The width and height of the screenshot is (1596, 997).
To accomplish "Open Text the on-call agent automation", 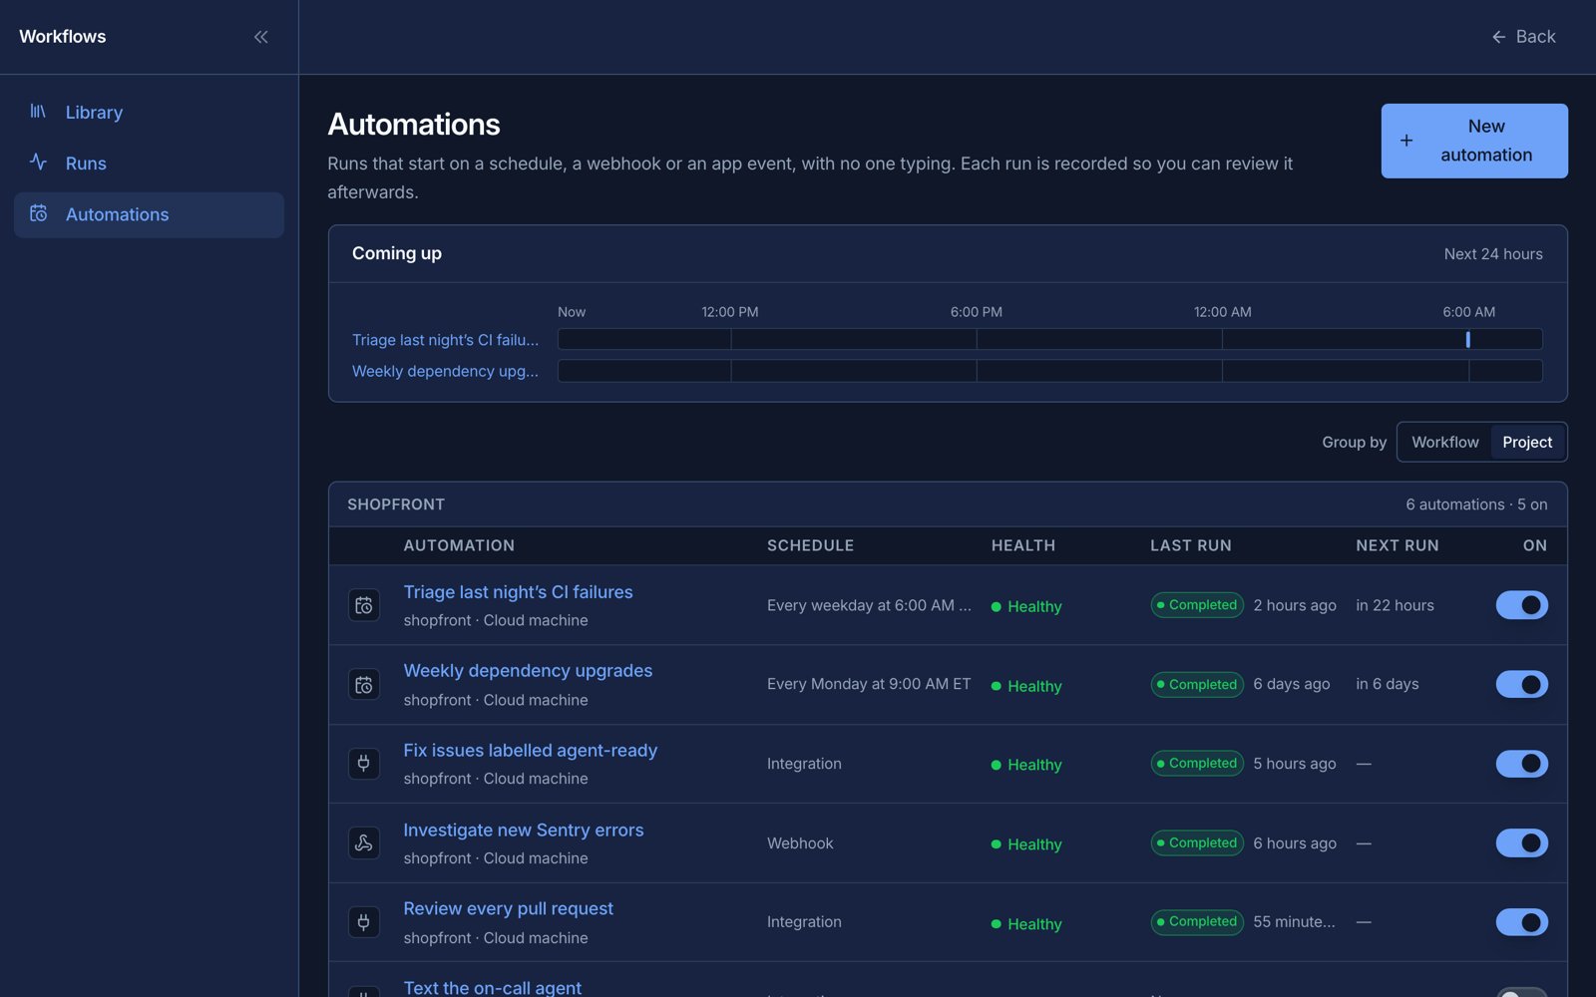I will [492, 987].
